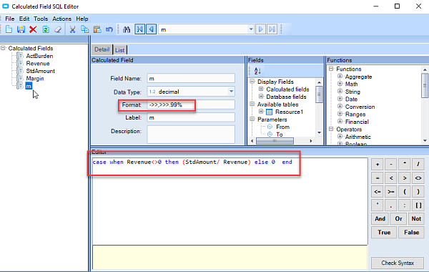Open the Actions menu
Image resolution: width=429 pixels, height=272 pixels.
61,19
